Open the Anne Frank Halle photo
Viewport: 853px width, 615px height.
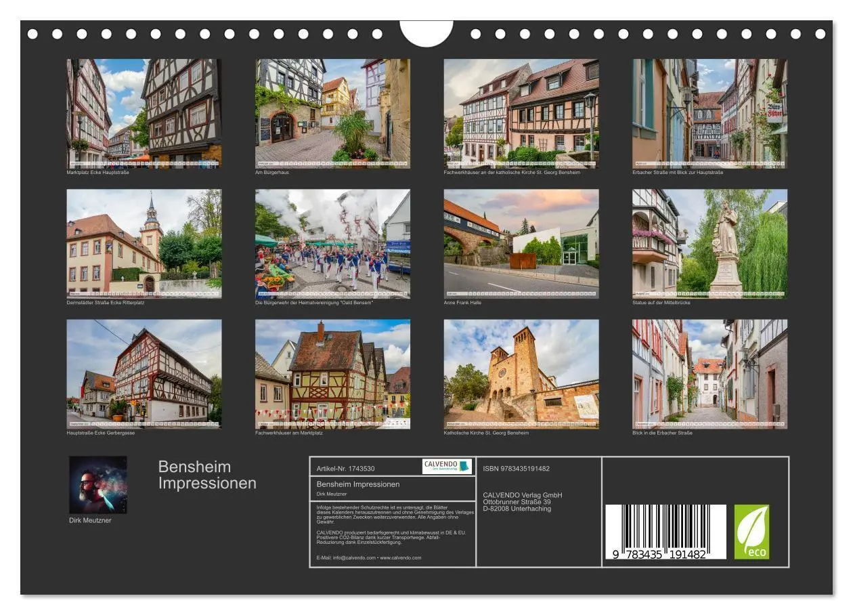coord(521,244)
